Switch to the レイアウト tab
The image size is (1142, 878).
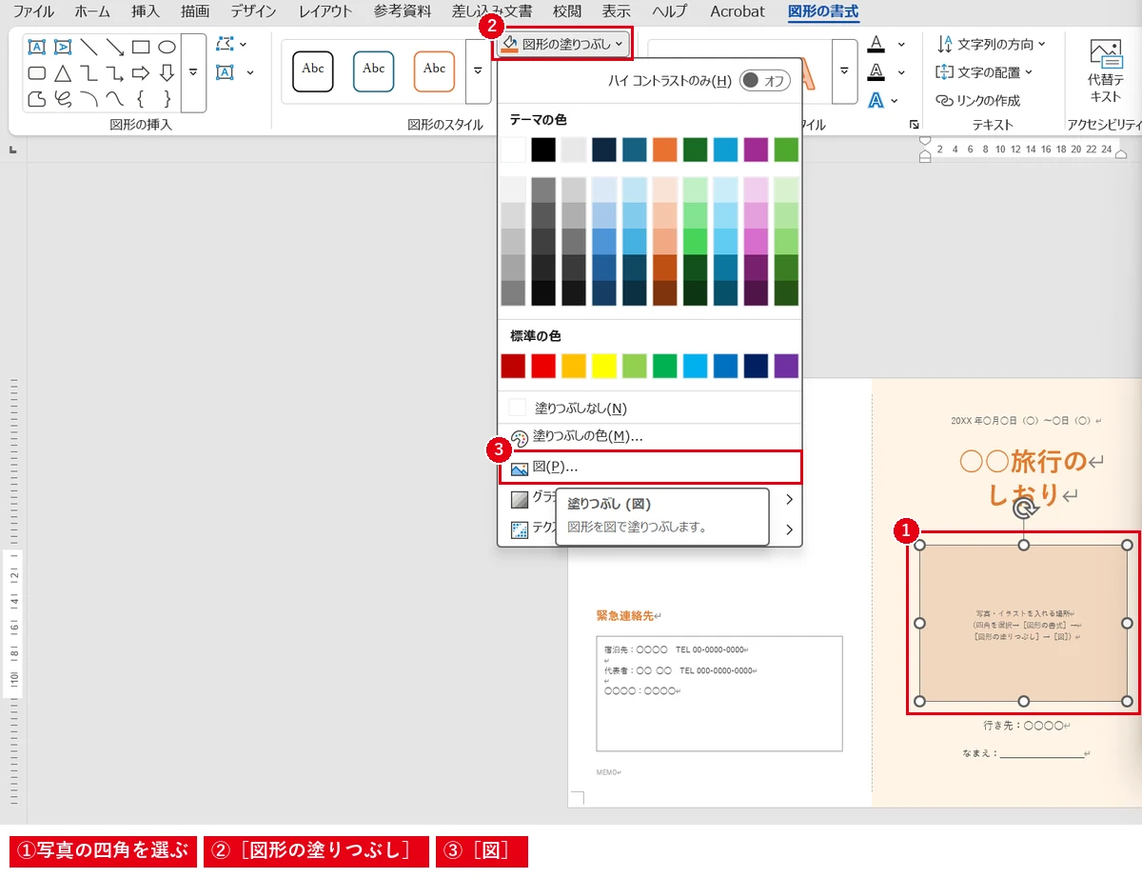(x=325, y=11)
